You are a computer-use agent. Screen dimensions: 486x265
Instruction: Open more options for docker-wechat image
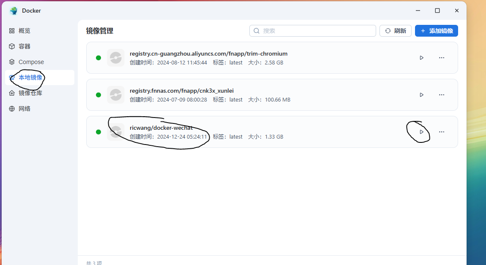[442, 132]
